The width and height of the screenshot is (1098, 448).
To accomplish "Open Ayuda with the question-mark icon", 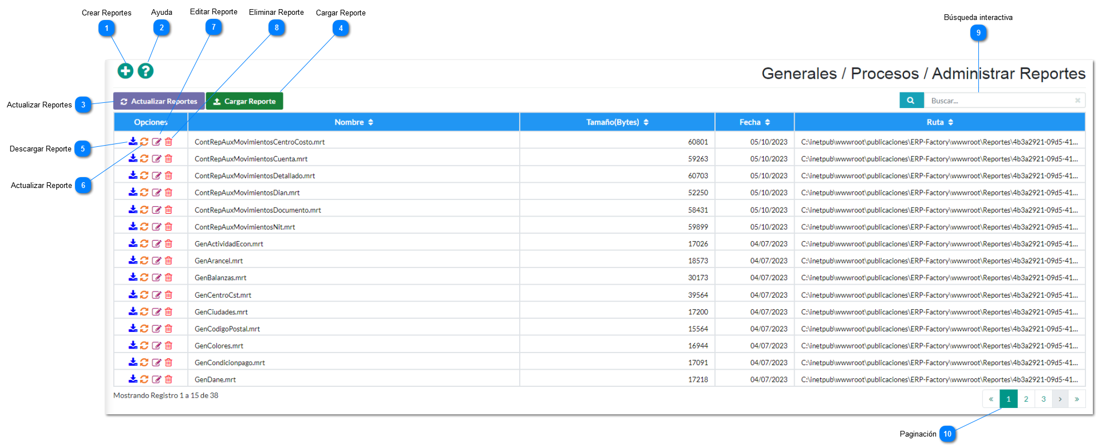I will click(145, 71).
